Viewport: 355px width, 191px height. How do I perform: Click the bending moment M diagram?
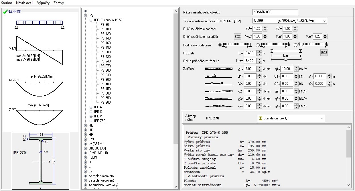[40, 88]
